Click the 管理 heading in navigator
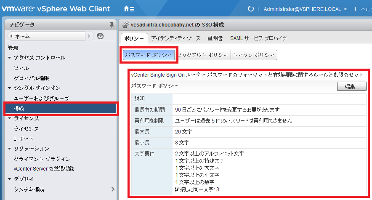The width and height of the screenshot is (372, 200). [x=13, y=48]
